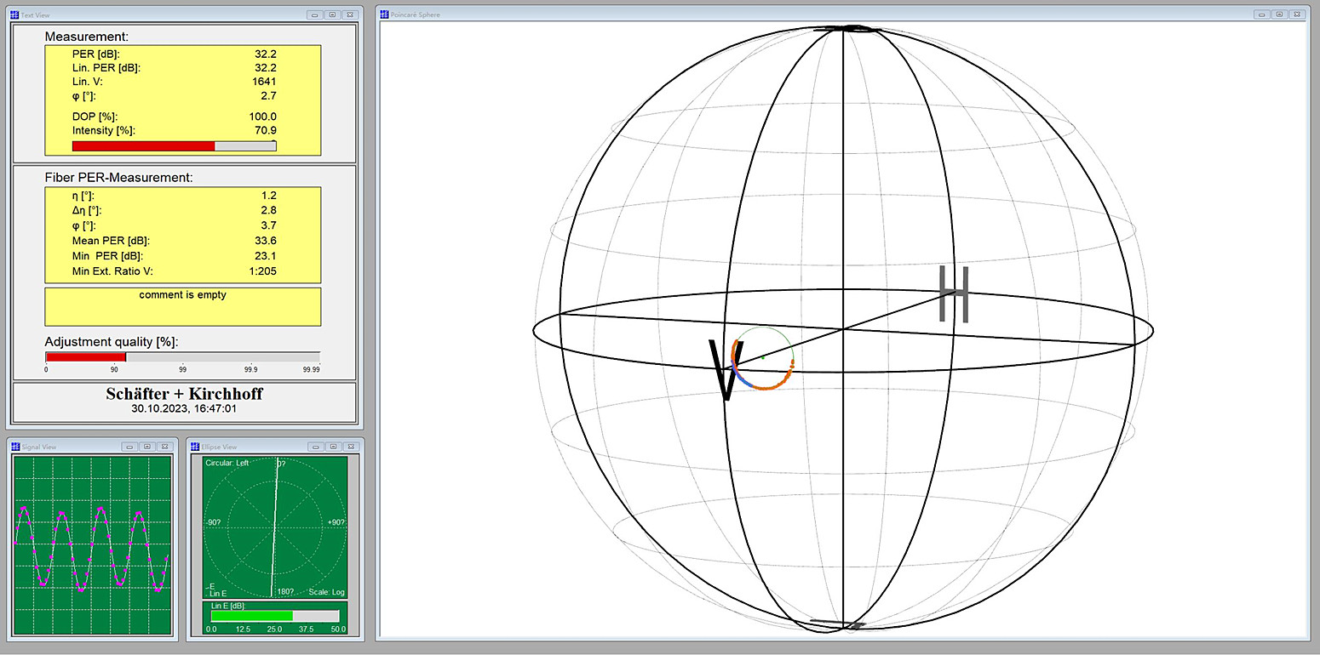1320x655 pixels.
Task: Click the Schäfter + Kirchhoff label
Action: point(184,394)
